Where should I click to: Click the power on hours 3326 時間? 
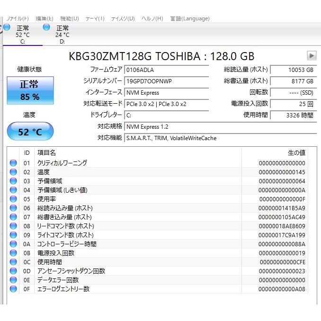pos(294,115)
